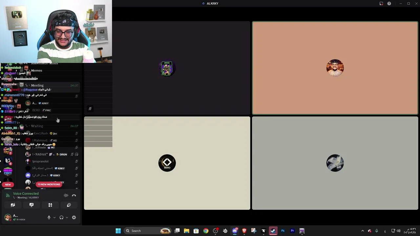Viewport: 420px width, 236px height.
Task: Focus the salmon-colored speaking video tile
Action: (x=335, y=68)
